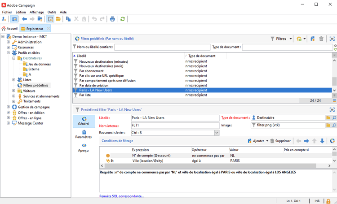This screenshot has width=337, height=204.
Task: Click the paste clipboard toolbar icon
Action: coord(84,19)
